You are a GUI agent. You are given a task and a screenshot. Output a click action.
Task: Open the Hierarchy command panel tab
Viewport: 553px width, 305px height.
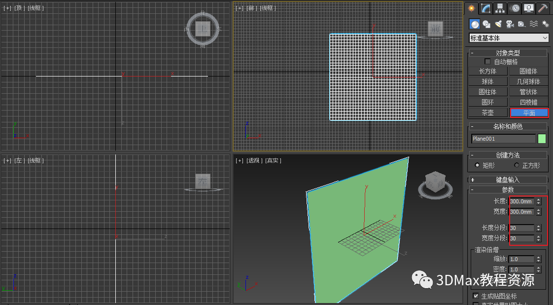pos(500,8)
